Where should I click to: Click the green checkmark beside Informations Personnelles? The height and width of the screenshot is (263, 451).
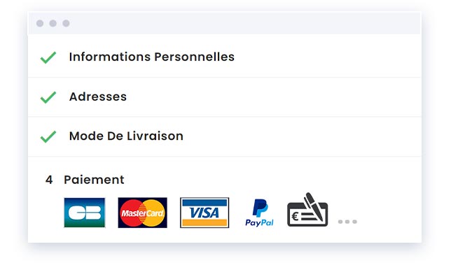coord(48,57)
